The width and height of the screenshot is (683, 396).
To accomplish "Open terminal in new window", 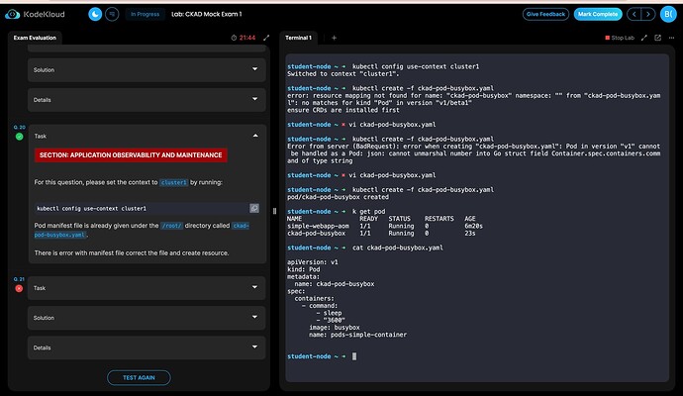I will click(657, 38).
